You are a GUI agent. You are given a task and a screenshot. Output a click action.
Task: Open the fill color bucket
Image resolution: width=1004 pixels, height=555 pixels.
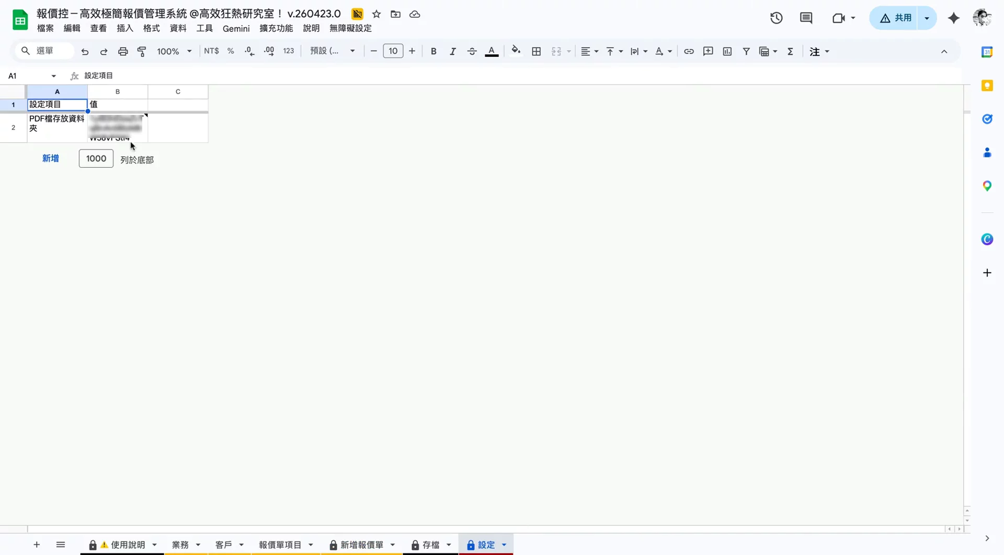coord(516,51)
